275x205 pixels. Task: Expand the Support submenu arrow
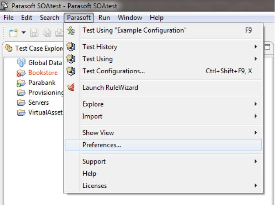[x=256, y=161]
